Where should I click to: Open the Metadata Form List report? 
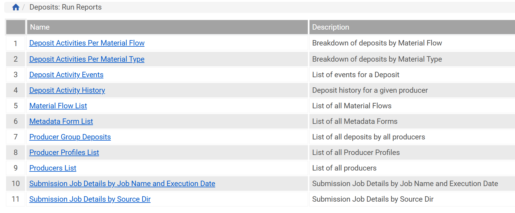(x=61, y=121)
